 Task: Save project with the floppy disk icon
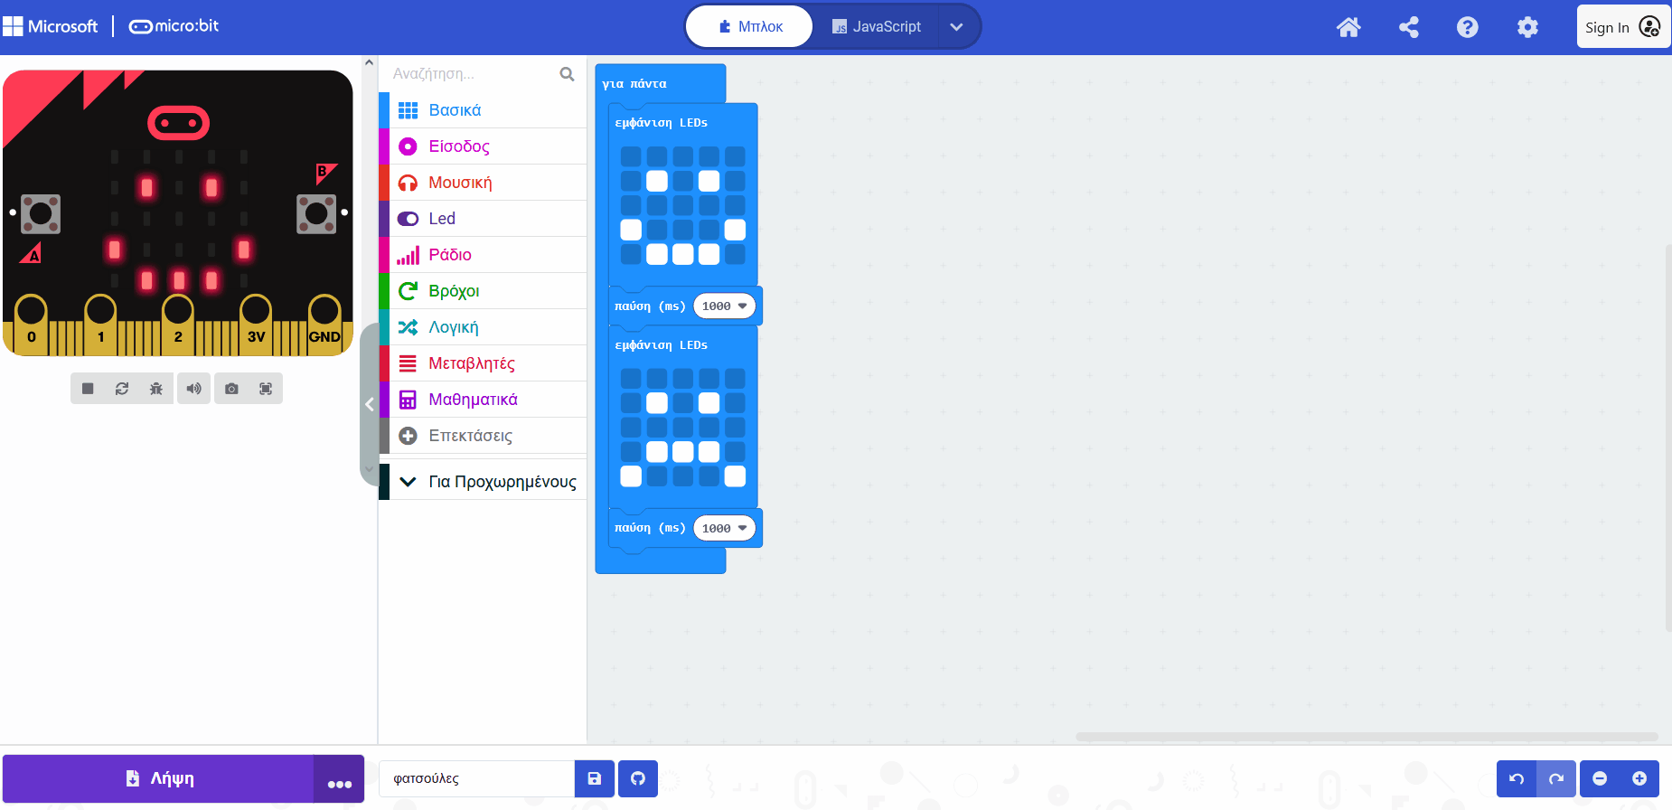[x=595, y=778]
